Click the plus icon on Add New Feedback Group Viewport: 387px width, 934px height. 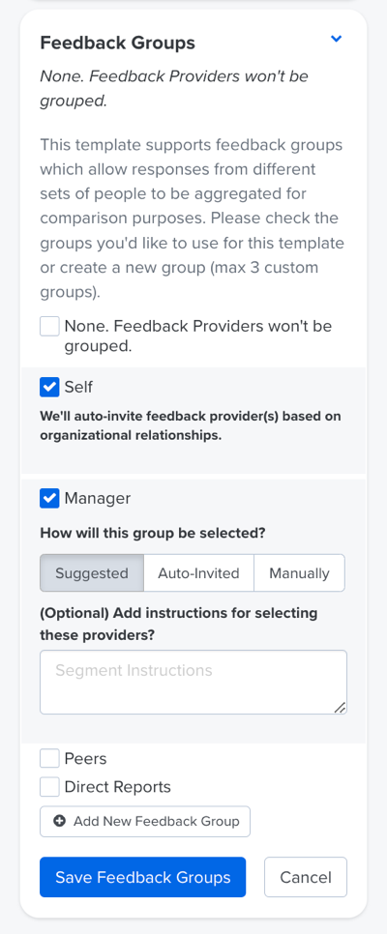tap(59, 822)
